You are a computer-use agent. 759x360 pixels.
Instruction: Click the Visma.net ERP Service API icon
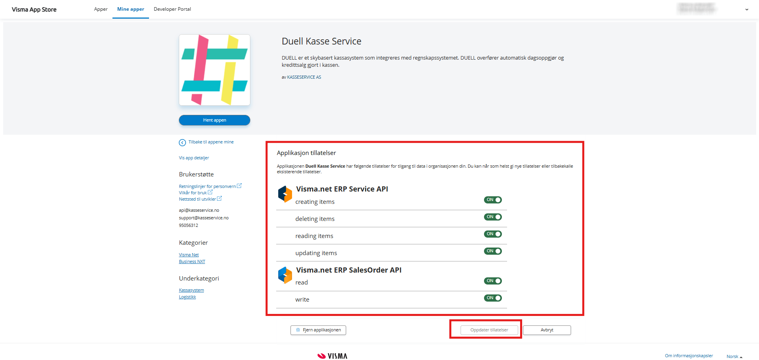(x=285, y=194)
